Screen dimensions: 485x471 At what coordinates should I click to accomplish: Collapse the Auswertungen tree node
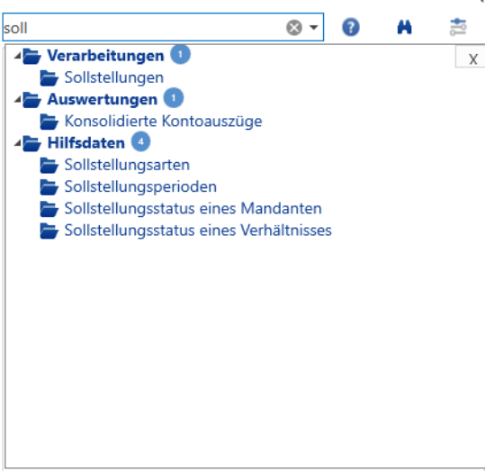[18, 99]
